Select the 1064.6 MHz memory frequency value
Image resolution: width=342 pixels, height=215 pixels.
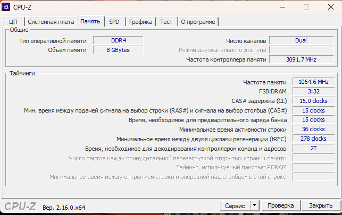pos(313,82)
